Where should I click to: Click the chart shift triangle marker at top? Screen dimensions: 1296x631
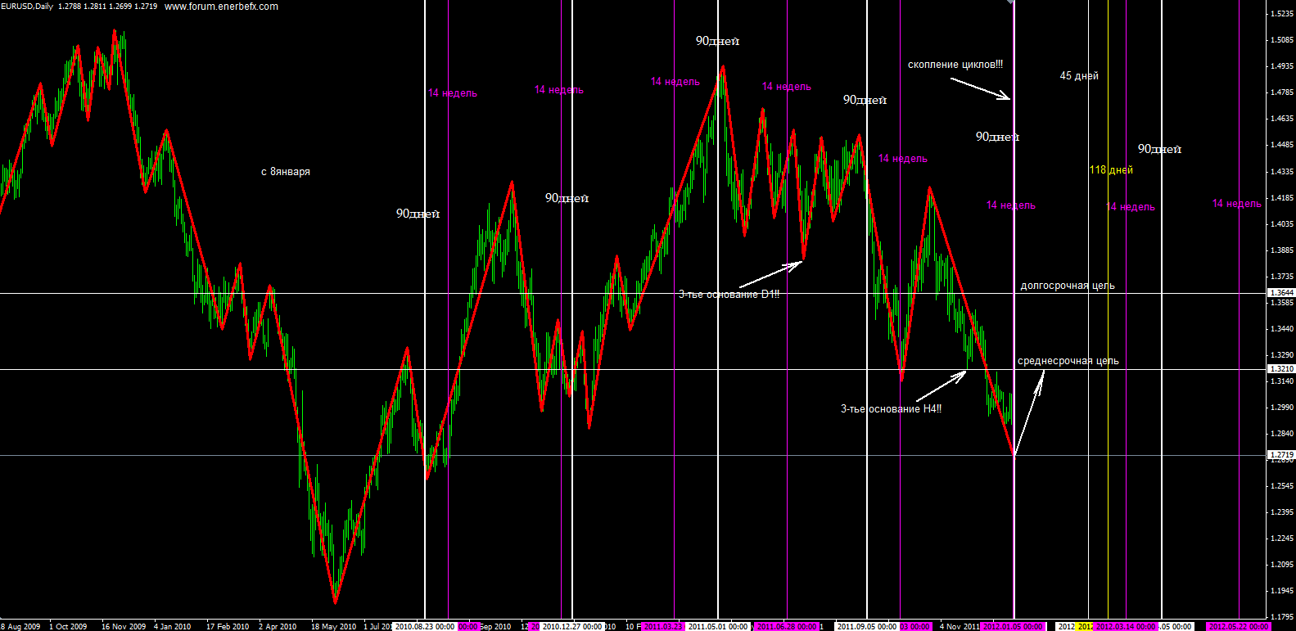point(1010,2)
